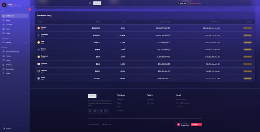This screenshot has height=132, width=260.
Task: Click the red notification badge by sidebar
Action: pos(30,10)
